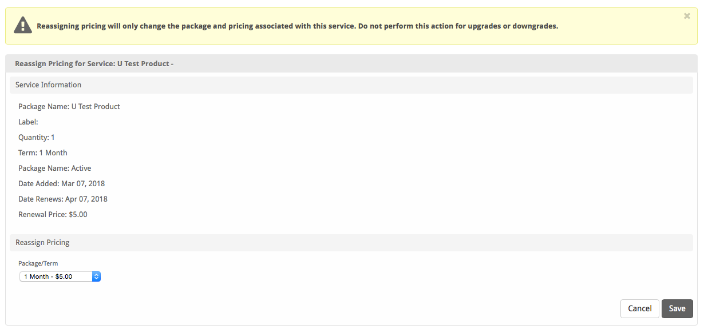Click the Date Added Mar 07, 2018 line
Image resolution: width=704 pixels, height=333 pixels.
62,183
